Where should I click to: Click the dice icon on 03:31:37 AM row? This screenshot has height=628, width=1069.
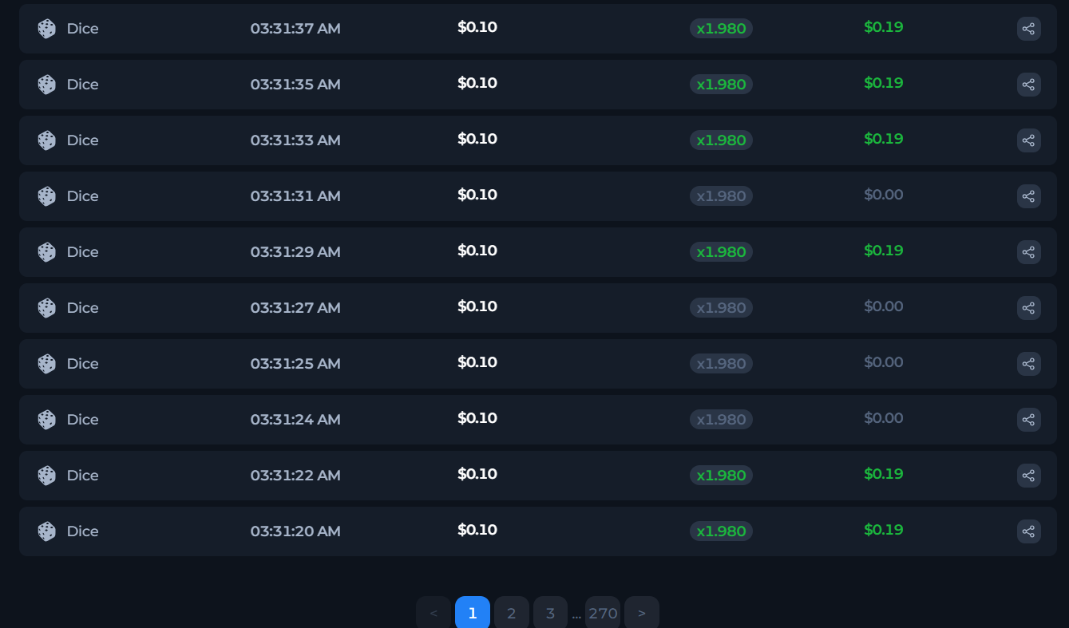47,29
